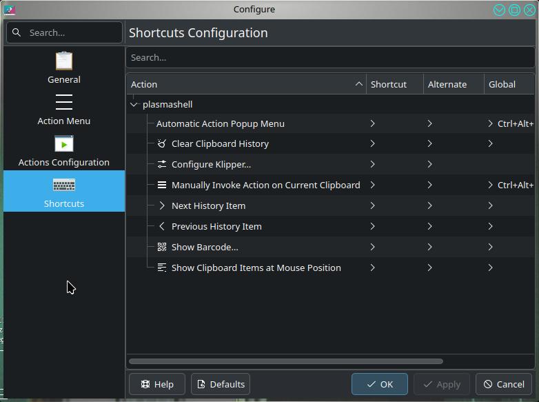Collapse the plasmashell tree group
The width and height of the screenshot is (539, 402).
coord(134,105)
